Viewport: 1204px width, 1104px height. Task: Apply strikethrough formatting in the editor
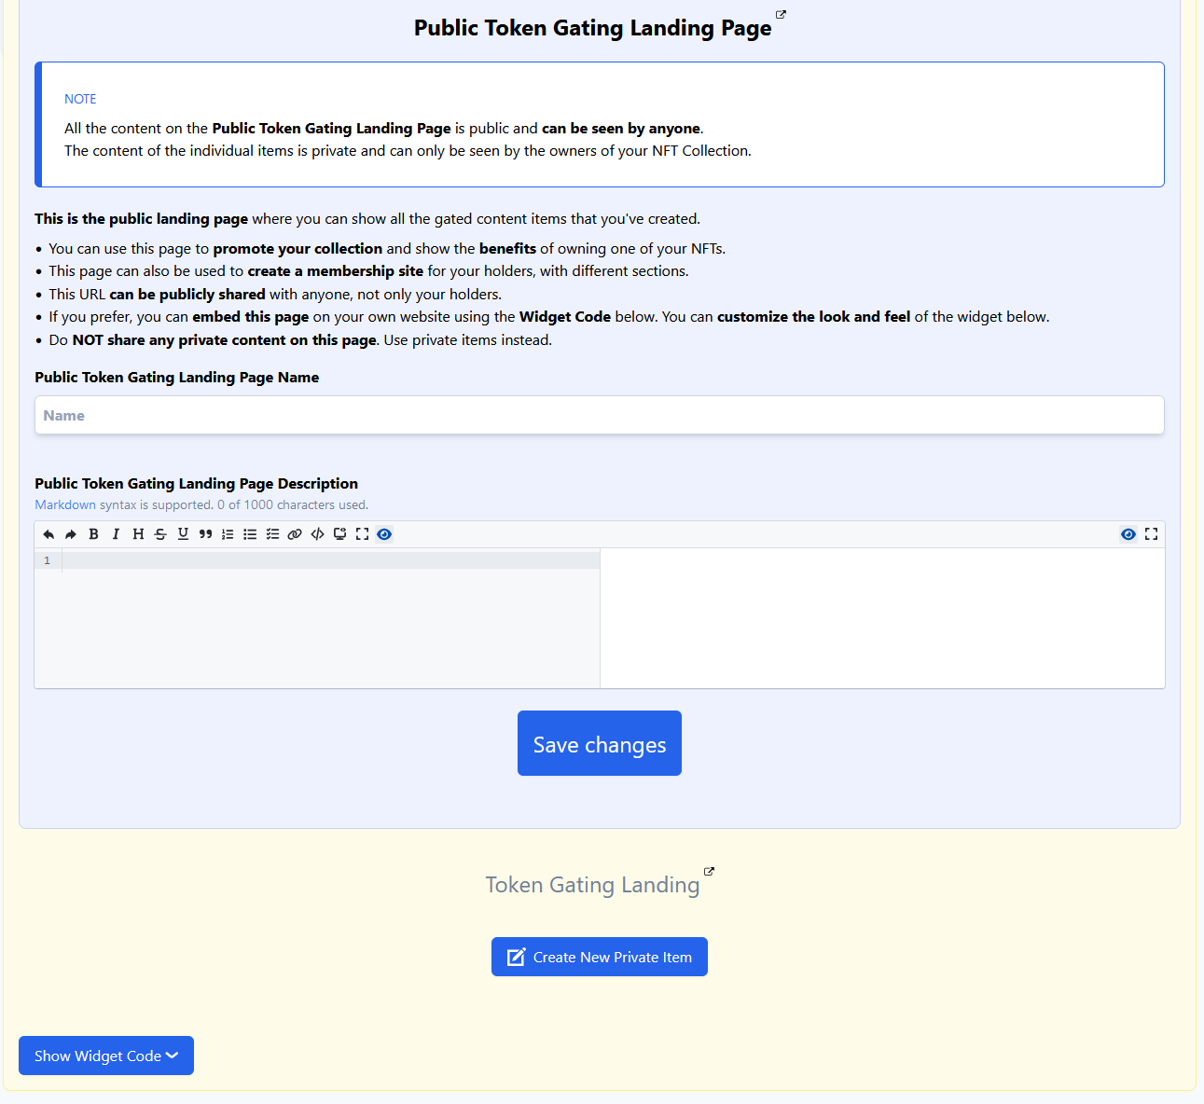coord(160,534)
